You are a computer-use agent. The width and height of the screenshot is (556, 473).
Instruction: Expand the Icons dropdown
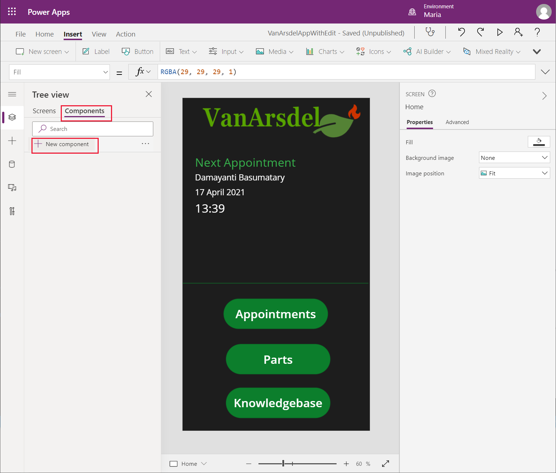[373, 51]
